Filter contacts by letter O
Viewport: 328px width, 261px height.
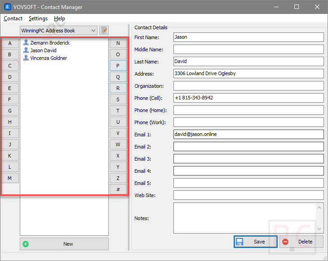point(118,54)
